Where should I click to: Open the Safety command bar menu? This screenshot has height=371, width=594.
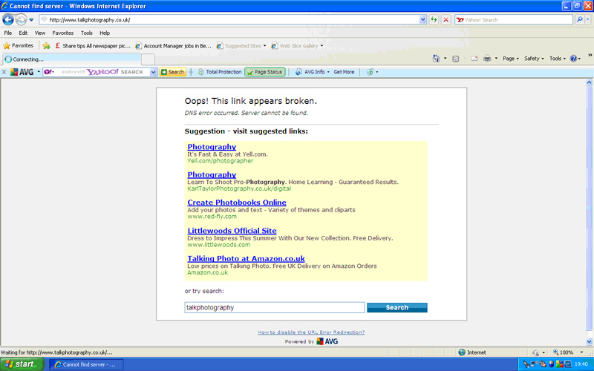(534, 59)
